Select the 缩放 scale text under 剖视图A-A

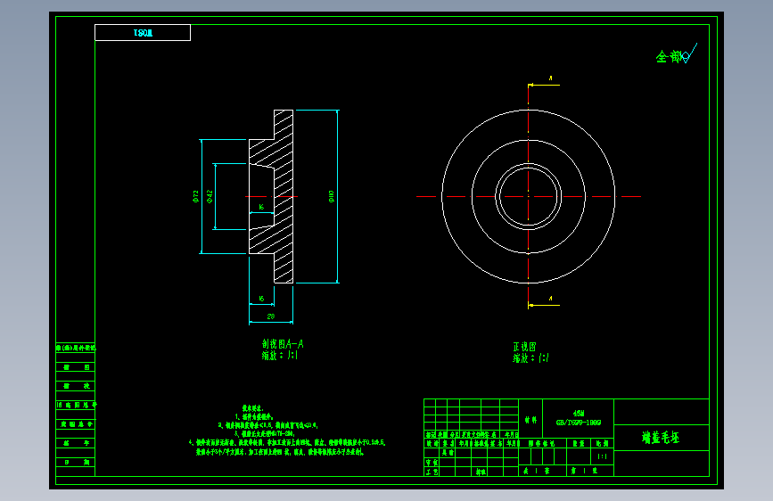click(280, 355)
